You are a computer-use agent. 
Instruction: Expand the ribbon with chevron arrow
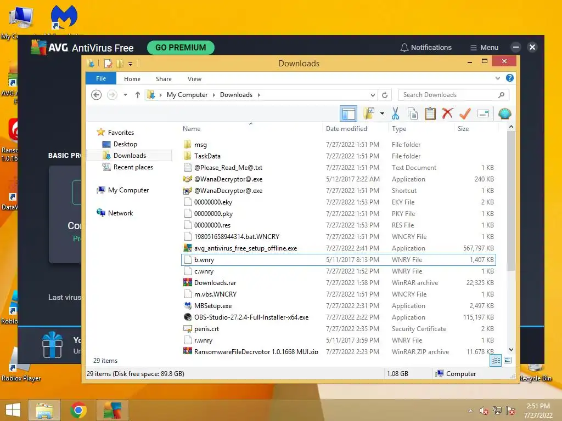pyautogui.click(x=497, y=78)
